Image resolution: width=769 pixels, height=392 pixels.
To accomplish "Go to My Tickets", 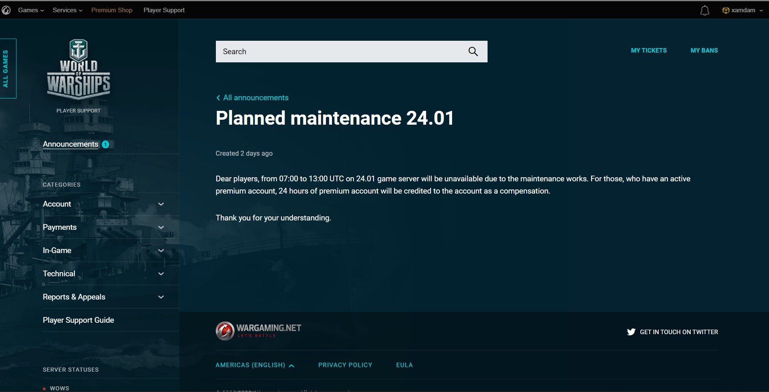I will (x=648, y=51).
